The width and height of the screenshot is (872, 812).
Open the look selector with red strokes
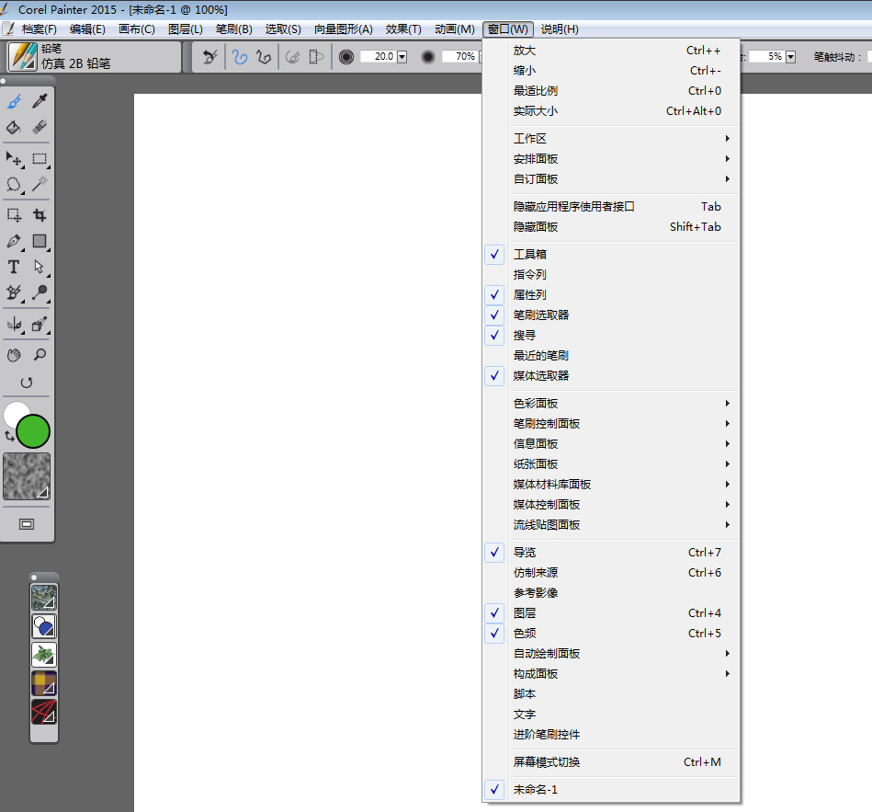coord(44,712)
